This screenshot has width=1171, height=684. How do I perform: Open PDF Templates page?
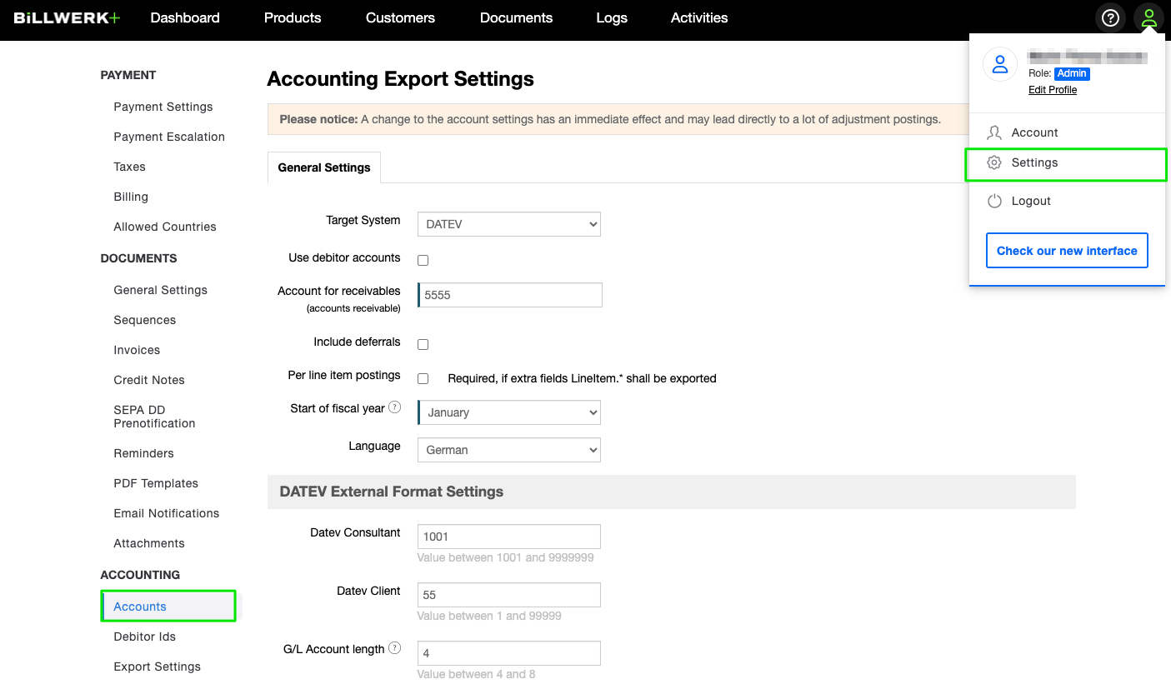(x=156, y=483)
